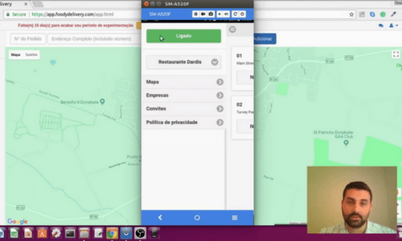This screenshot has height=241, width=402.
Task: Click the emulator volume down icon
Action: click(220, 14)
